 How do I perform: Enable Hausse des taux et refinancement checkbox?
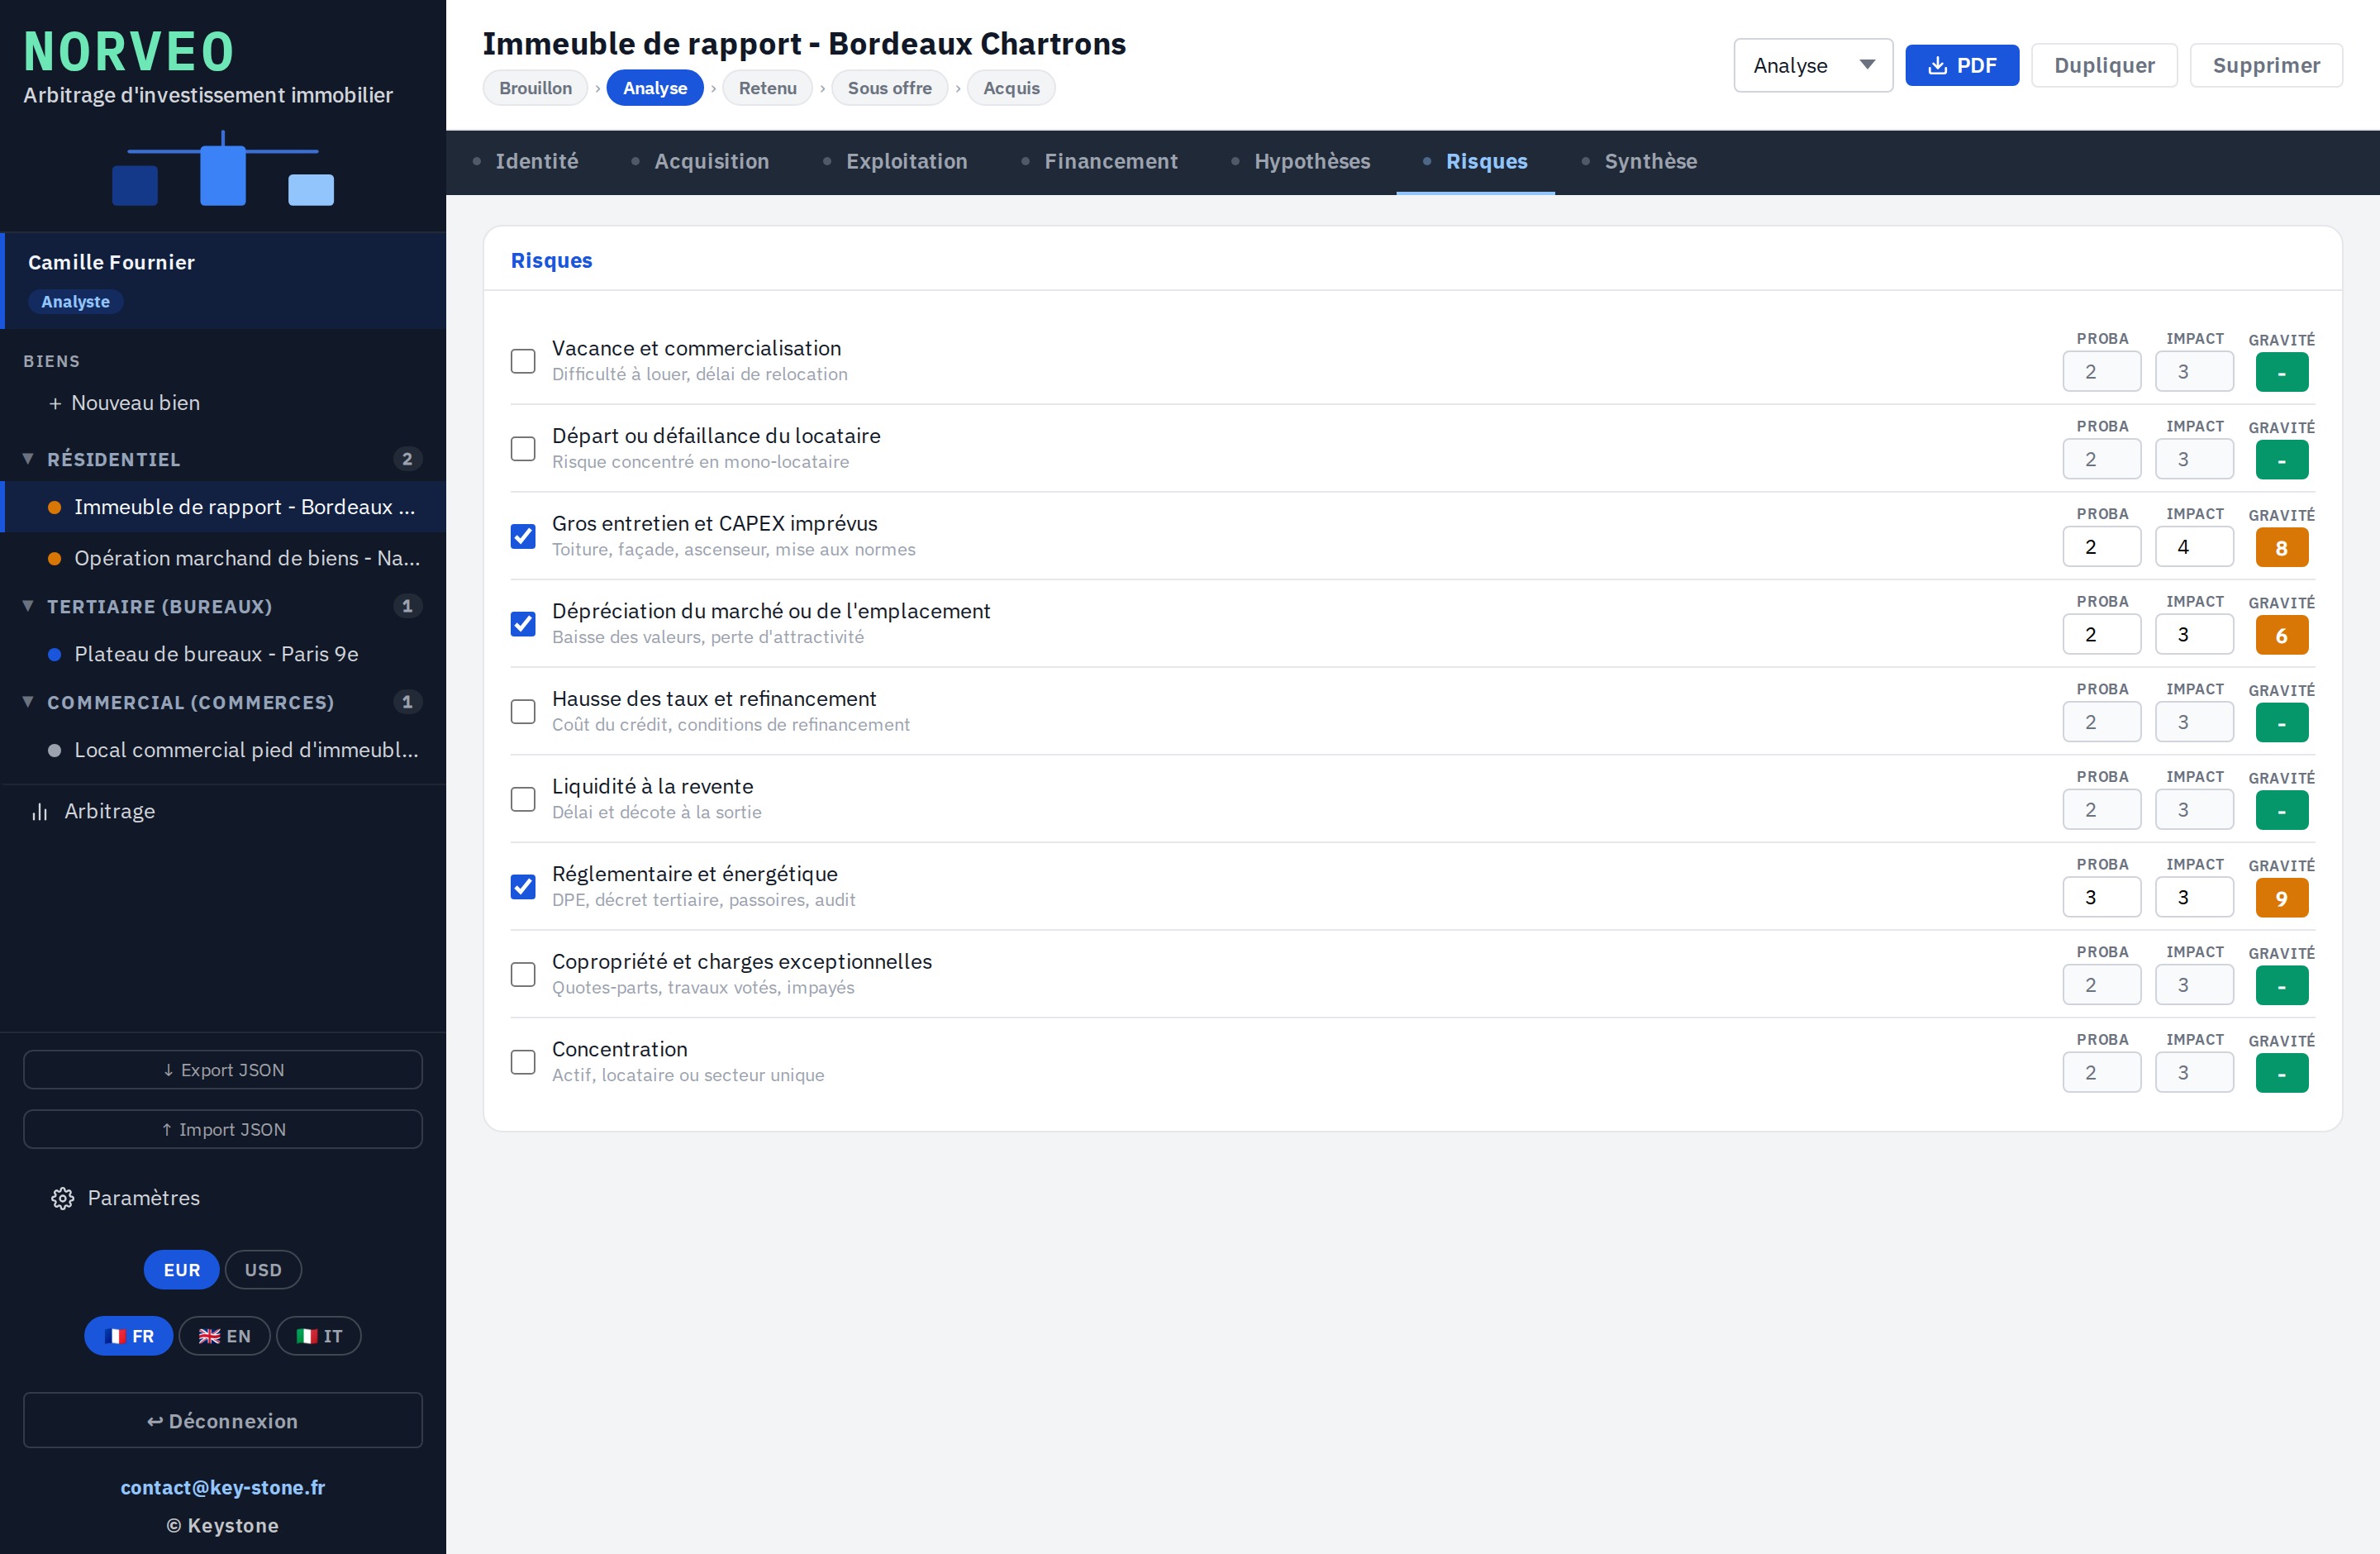point(523,711)
